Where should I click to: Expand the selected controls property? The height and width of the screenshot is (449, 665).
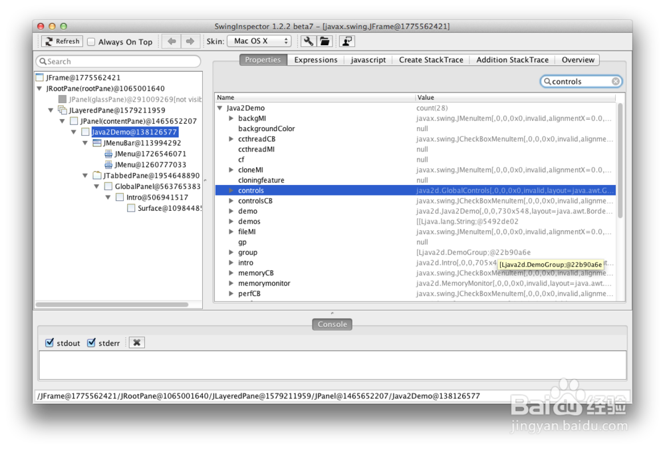pos(231,190)
